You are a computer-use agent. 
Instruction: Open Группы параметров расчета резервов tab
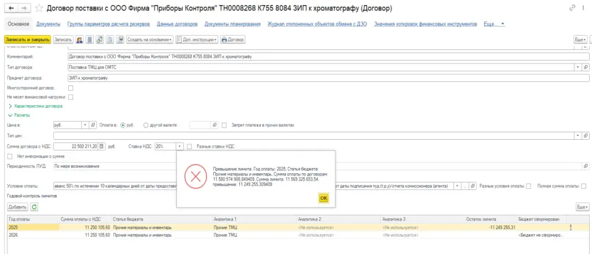tap(109, 24)
